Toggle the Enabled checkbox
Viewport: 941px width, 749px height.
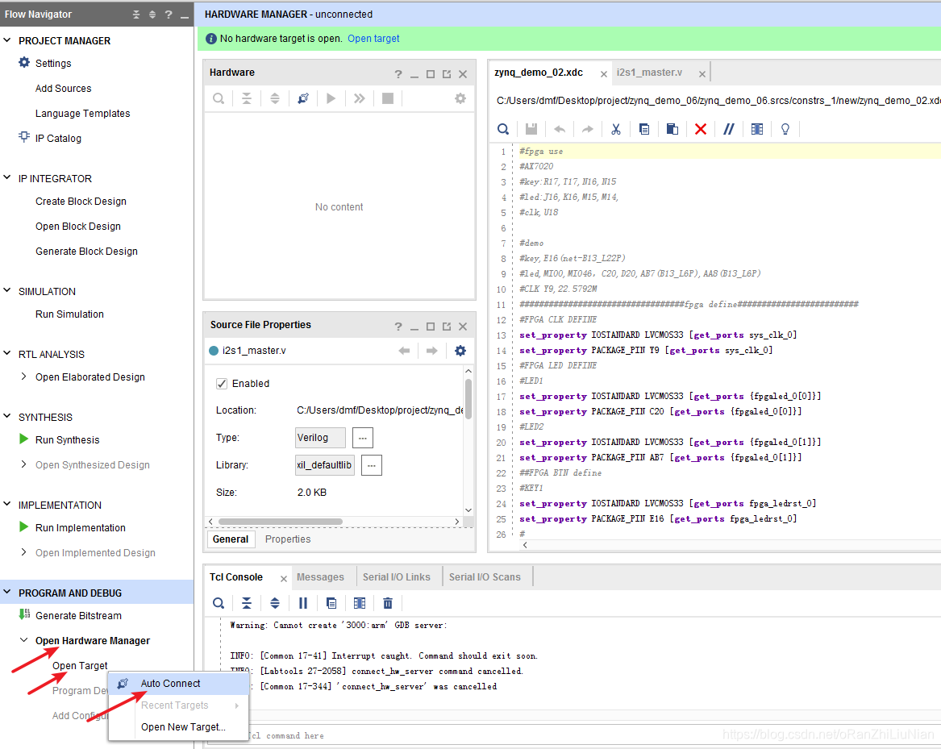click(222, 384)
